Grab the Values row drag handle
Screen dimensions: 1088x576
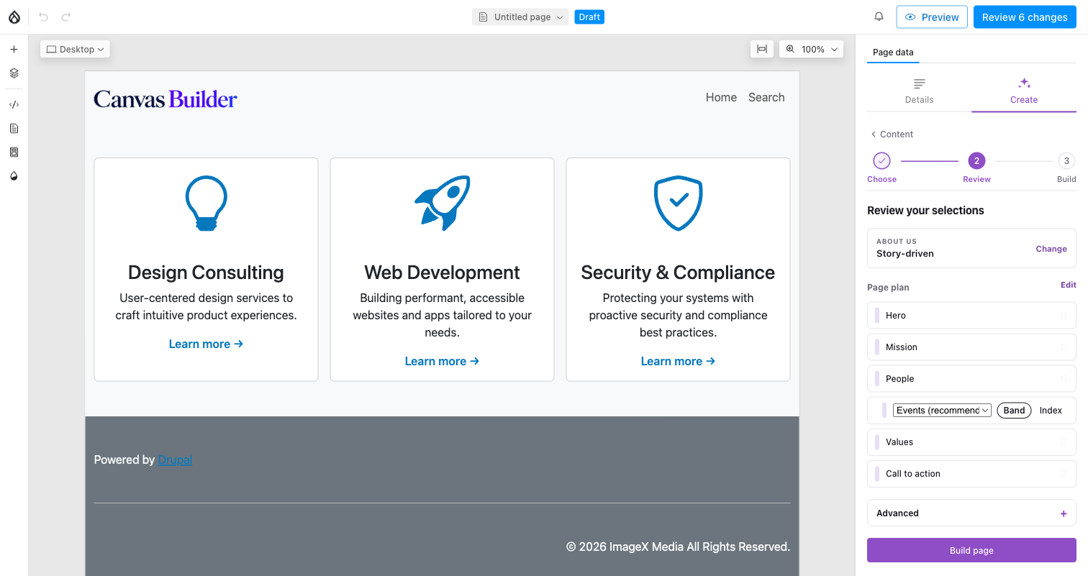click(x=1063, y=442)
